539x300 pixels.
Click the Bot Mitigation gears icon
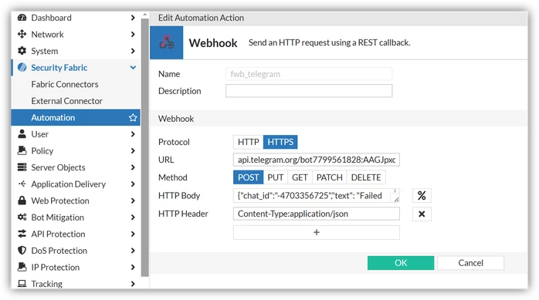coord(22,217)
